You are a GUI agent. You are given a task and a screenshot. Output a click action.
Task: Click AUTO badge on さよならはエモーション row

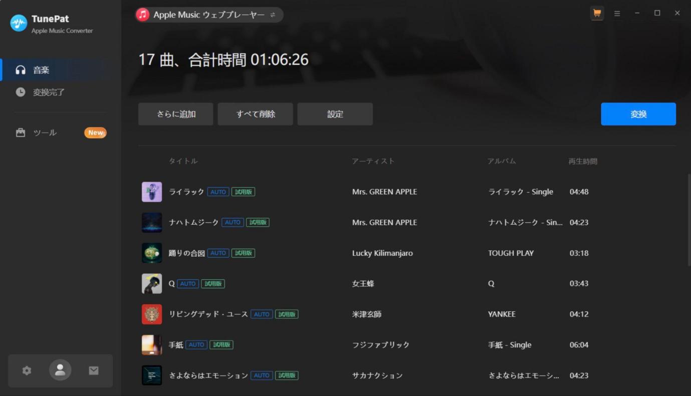[262, 375]
